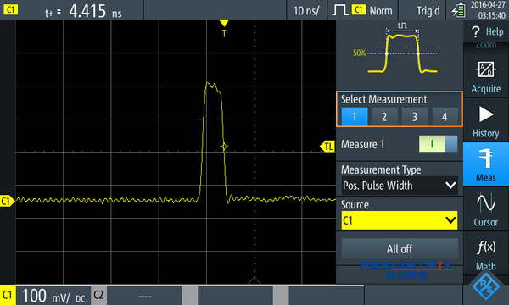The image size is (509, 305).
Task: Open the Source C1 dropdown
Action: click(x=400, y=220)
